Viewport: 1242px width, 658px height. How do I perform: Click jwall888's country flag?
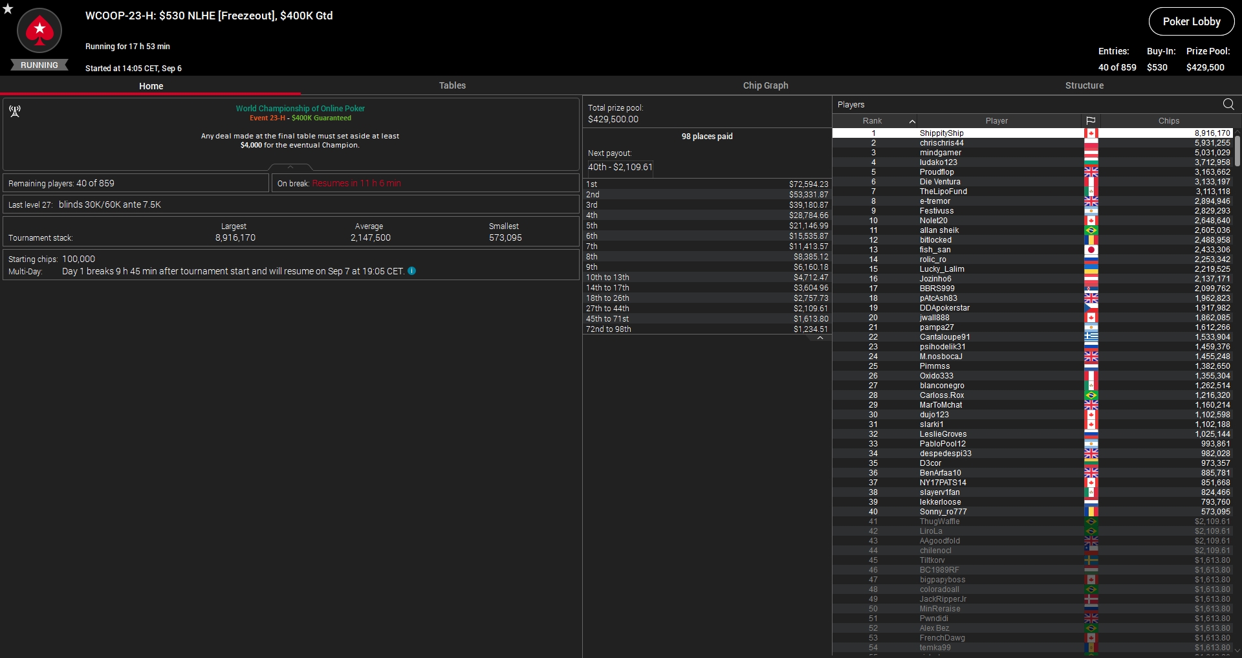[1091, 318]
